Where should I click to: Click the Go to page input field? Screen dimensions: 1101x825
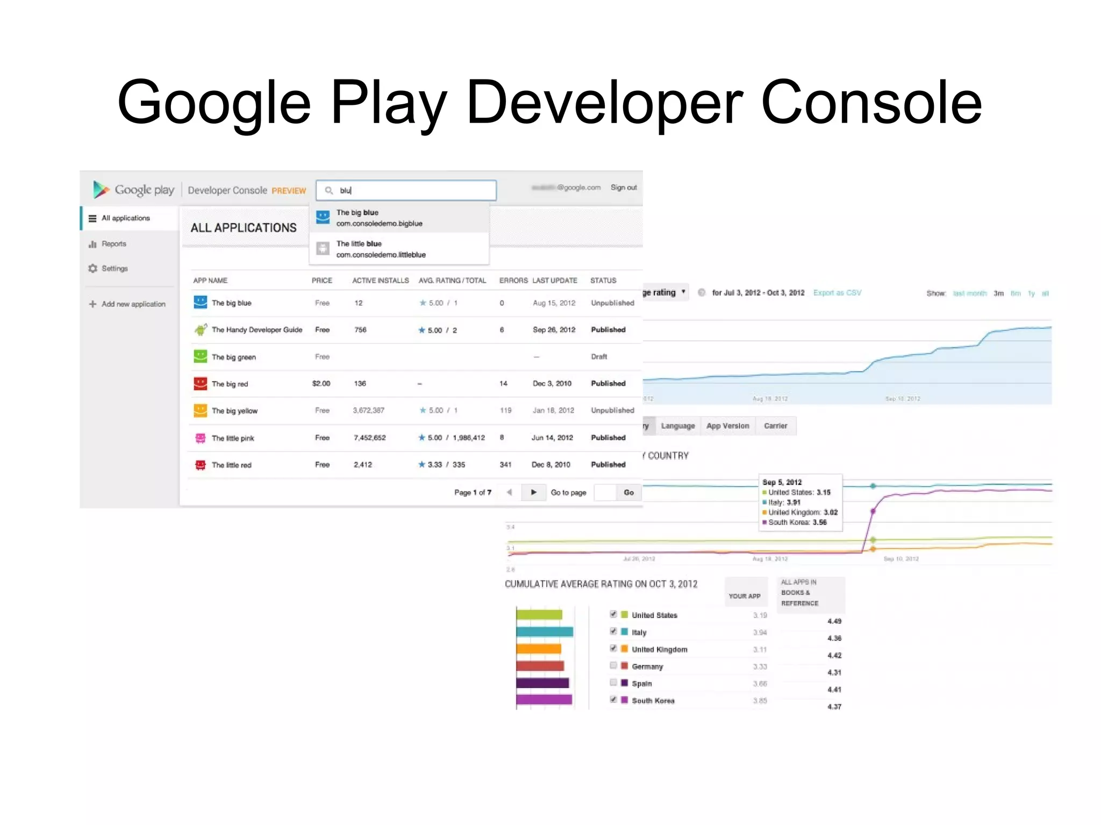(x=605, y=492)
